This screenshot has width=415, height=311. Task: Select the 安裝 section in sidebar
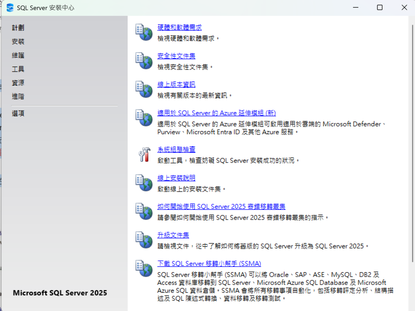[18, 41]
